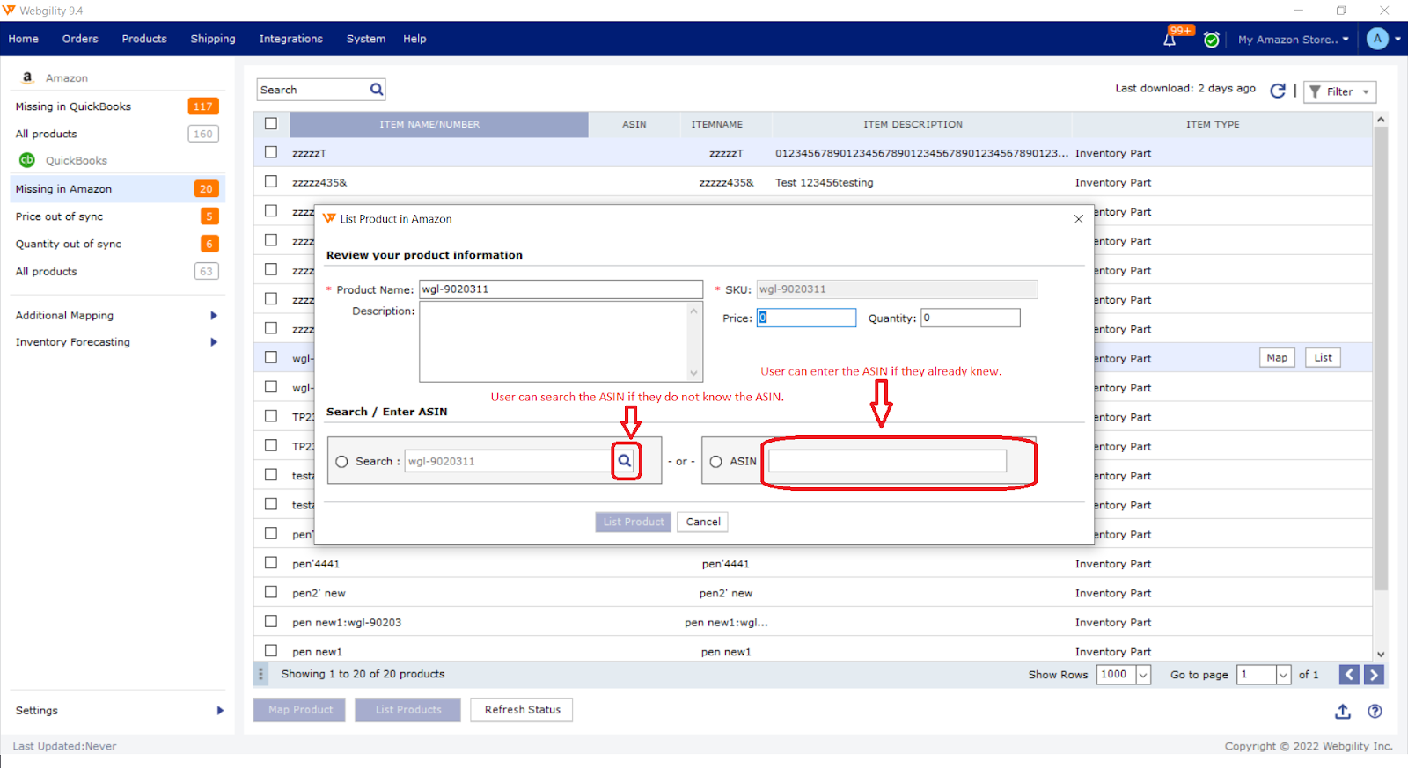Select the ASIN radio button in dialog
1408x768 pixels.
pyautogui.click(x=716, y=462)
